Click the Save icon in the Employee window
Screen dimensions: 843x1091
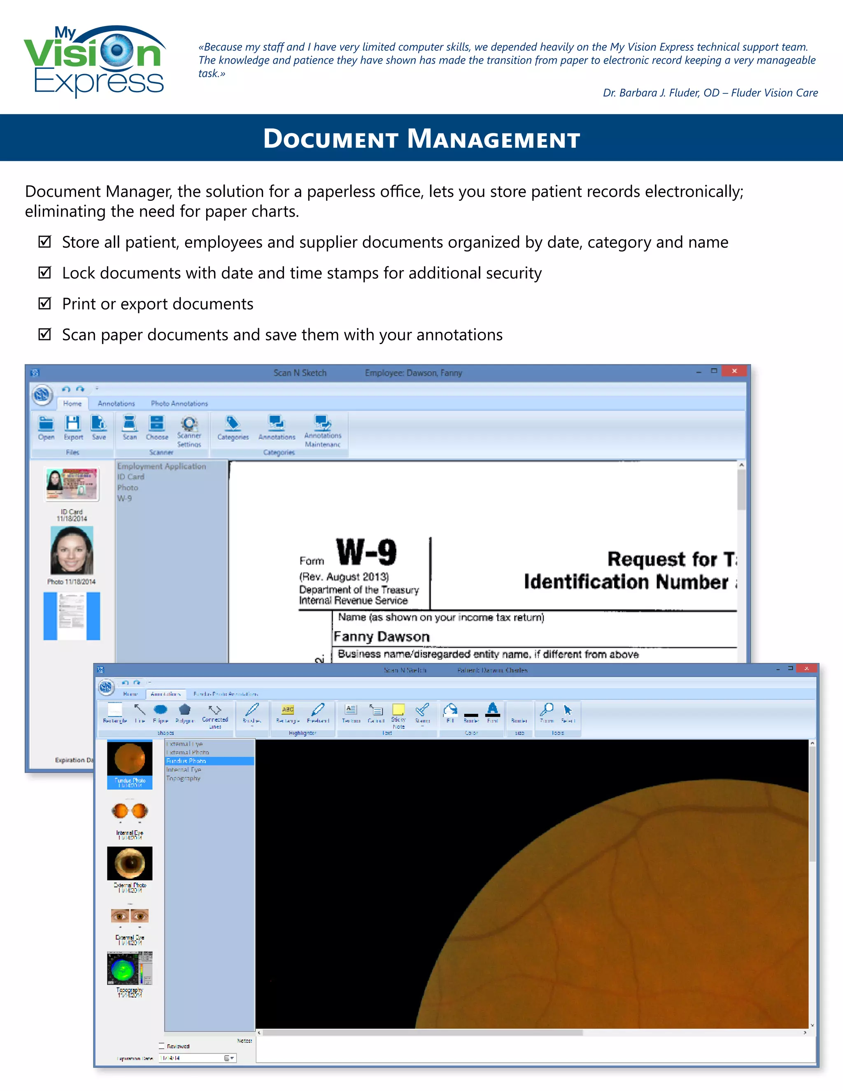(x=99, y=424)
